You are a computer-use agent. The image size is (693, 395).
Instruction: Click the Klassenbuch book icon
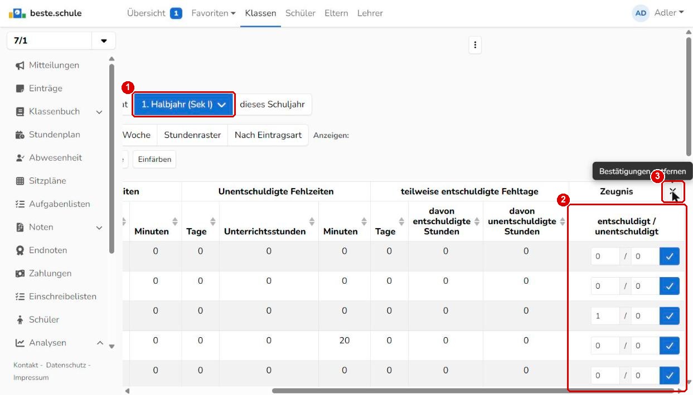20,111
